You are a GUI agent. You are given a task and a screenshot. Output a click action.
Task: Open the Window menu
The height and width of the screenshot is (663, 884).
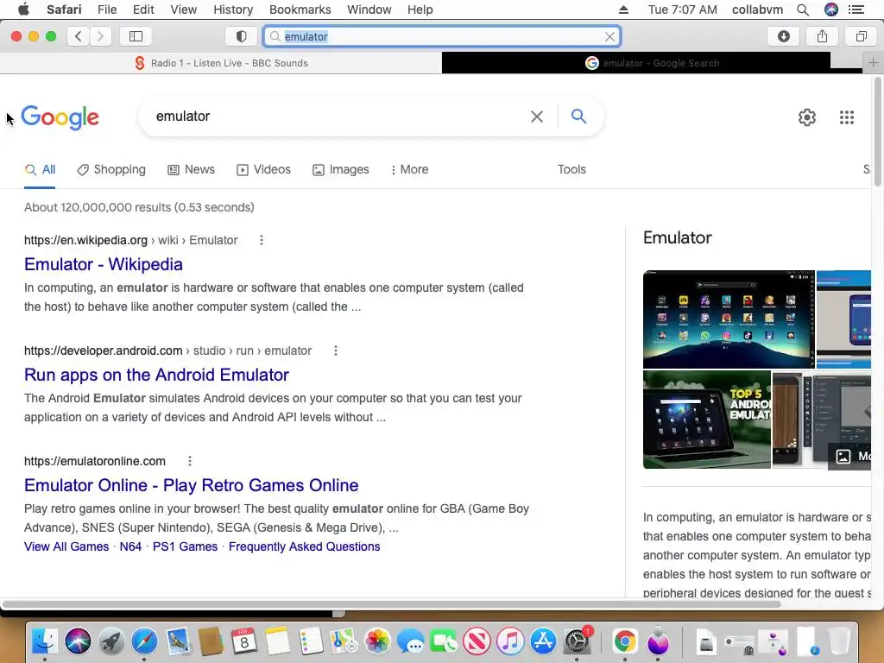369,9
